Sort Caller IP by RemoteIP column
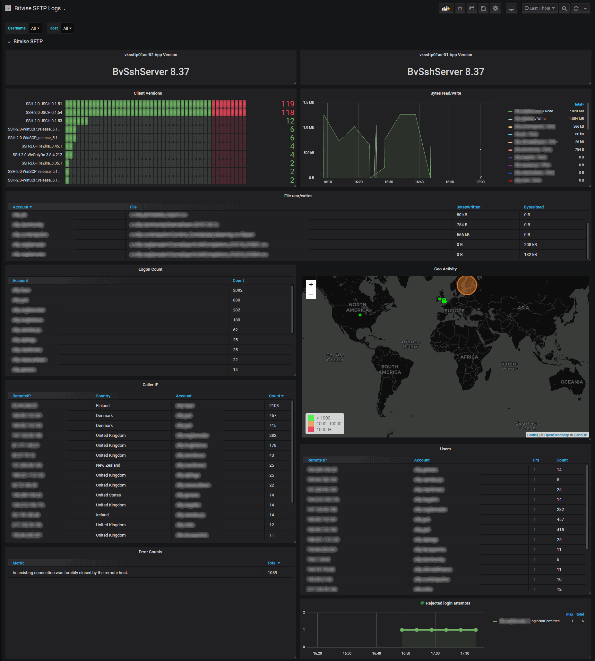The image size is (595, 661). click(x=22, y=396)
